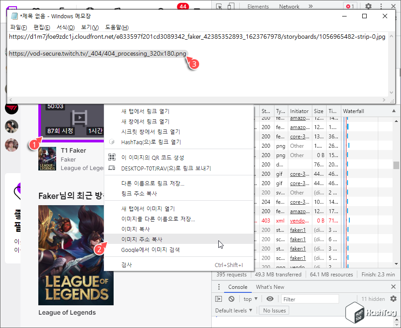Image resolution: width=401 pixels, height=328 pixels.
Task: Click the red error count badge
Action: click(350, 6)
